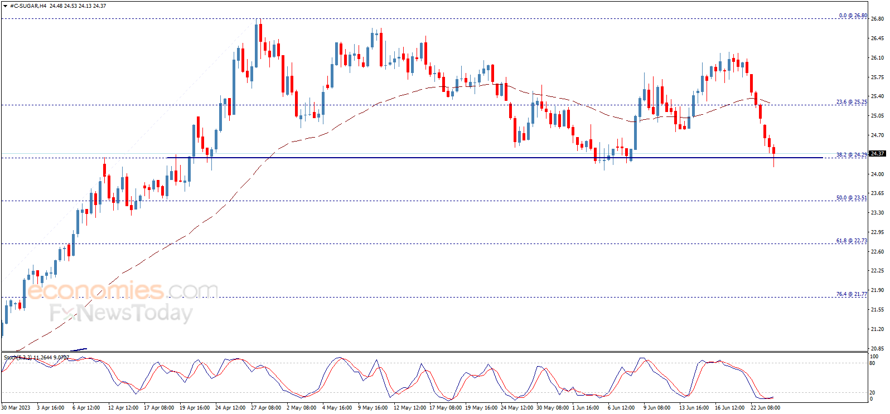890x414 pixels.
Task: Click the 30 Mar 2023 date label
Action: pyautogui.click(x=16, y=408)
